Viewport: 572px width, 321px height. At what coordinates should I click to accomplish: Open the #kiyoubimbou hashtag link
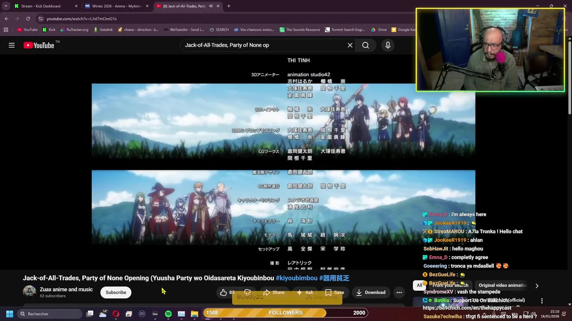coord(297,278)
